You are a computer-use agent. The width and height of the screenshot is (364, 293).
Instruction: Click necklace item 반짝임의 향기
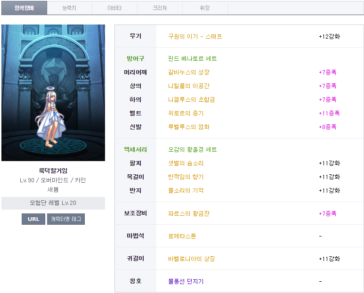coord(186,177)
